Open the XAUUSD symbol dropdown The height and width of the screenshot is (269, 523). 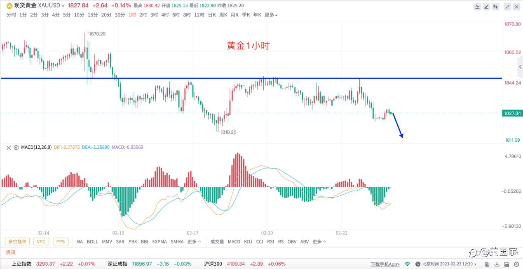pyautogui.click(x=63, y=6)
